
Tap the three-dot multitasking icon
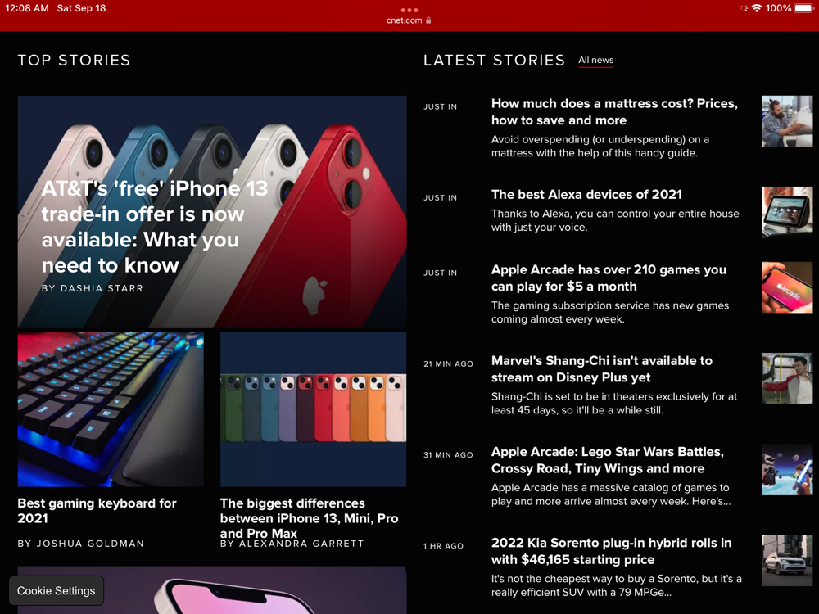pyautogui.click(x=409, y=10)
